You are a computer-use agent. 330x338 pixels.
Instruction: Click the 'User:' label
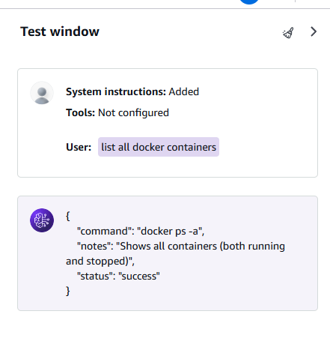pos(79,147)
